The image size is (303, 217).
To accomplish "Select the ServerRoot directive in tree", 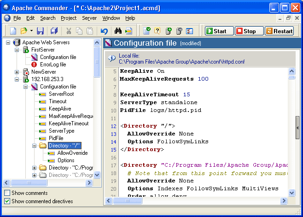I will point(61,94).
